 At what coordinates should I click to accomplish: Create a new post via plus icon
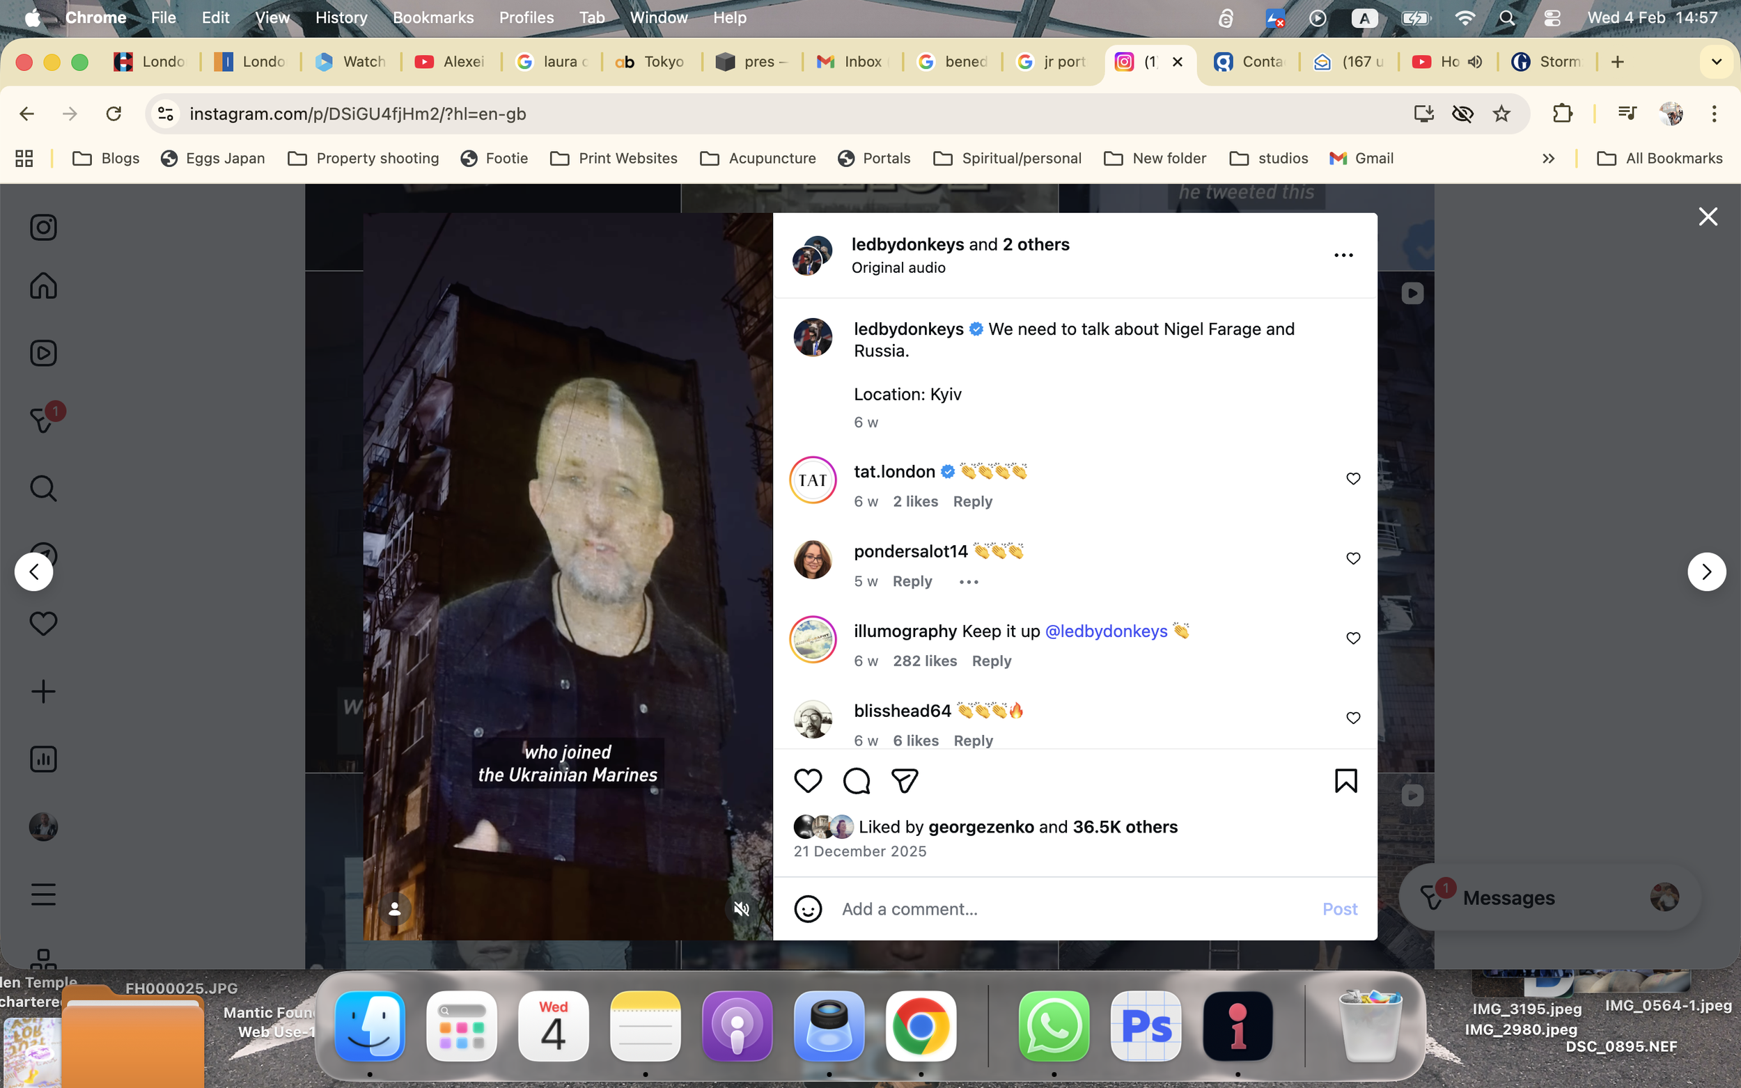(43, 691)
